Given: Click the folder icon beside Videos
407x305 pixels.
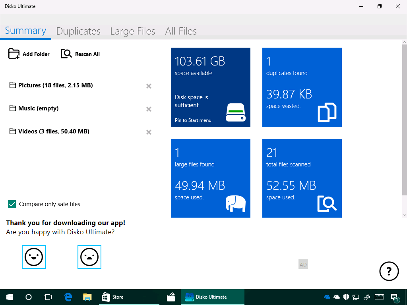Looking at the screenshot, I should coord(12,131).
